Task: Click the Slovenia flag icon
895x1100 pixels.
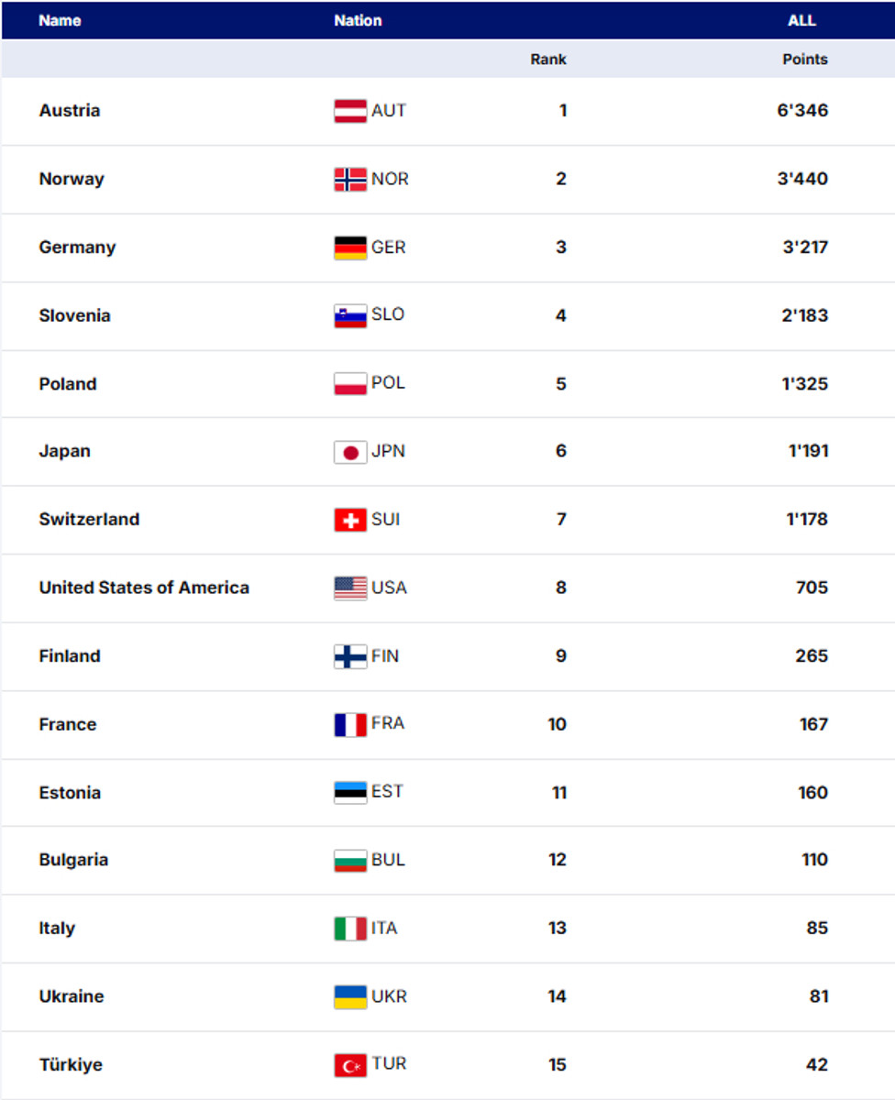Action: pyautogui.click(x=350, y=315)
